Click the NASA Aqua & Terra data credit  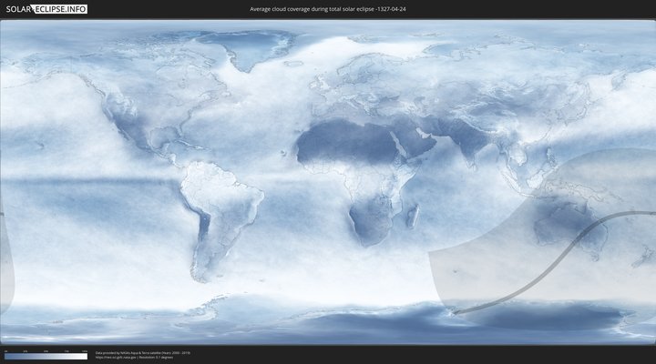(142, 352)
